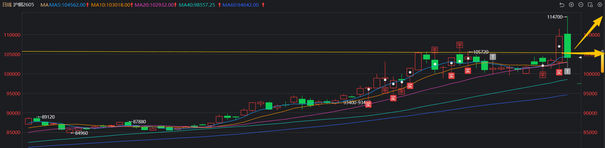Click the MA5:104562.00 indicator value
The height and width of the screenshot is (148, 605).
(67, 5)
